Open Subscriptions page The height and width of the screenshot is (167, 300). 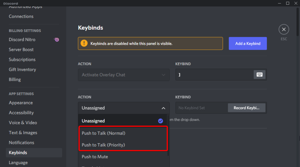coord(22,60)
